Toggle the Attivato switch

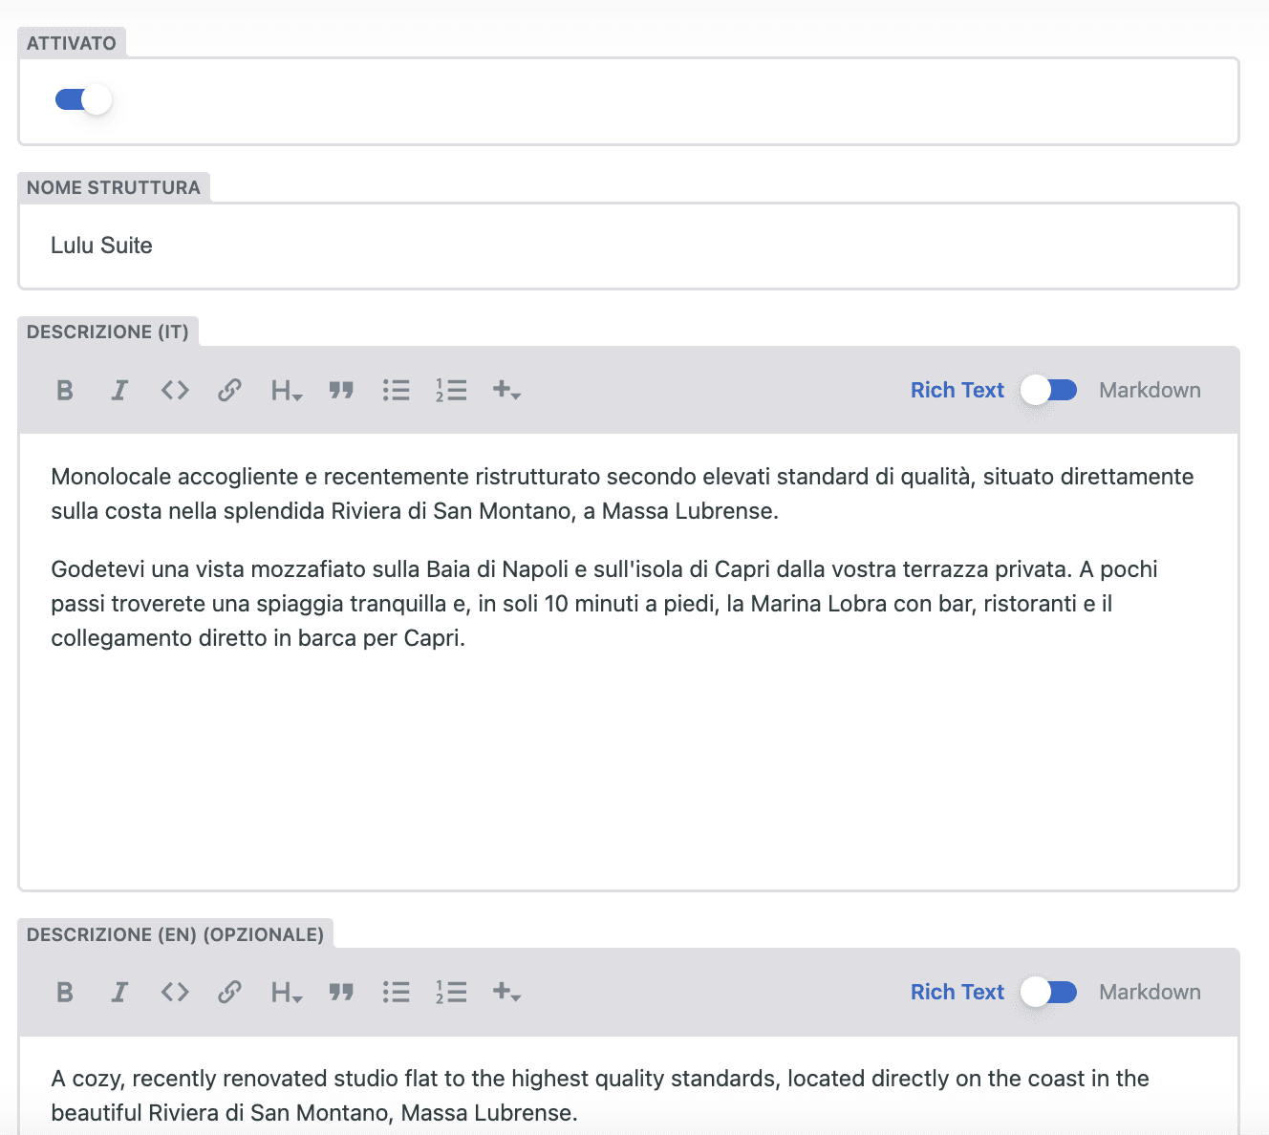[83, 99]
